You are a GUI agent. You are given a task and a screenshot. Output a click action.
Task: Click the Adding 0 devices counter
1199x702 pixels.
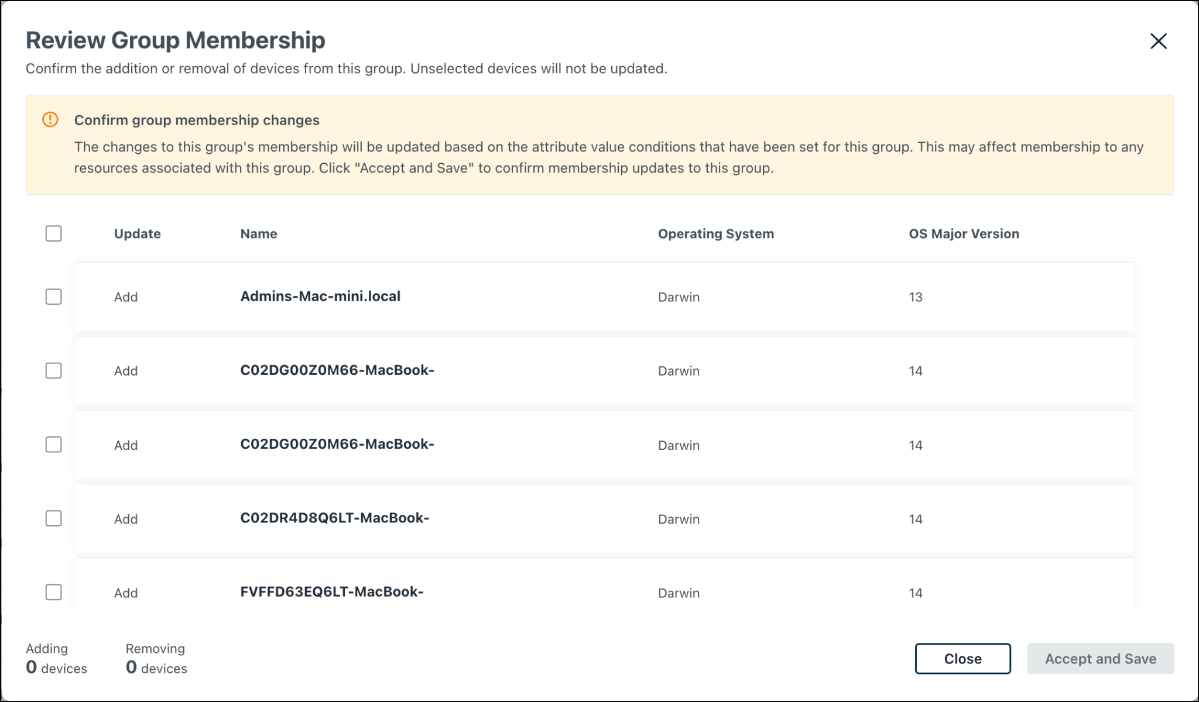pyautogui.click(x=56, y=658)
